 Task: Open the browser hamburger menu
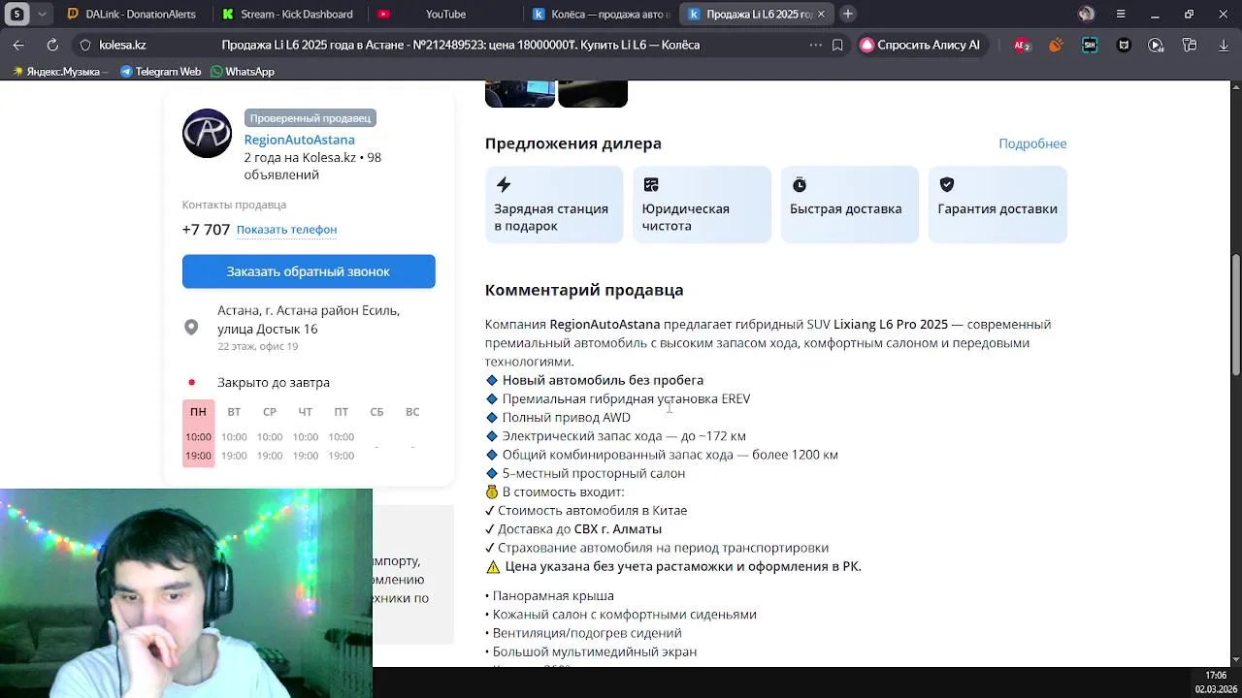(1121, 14)
